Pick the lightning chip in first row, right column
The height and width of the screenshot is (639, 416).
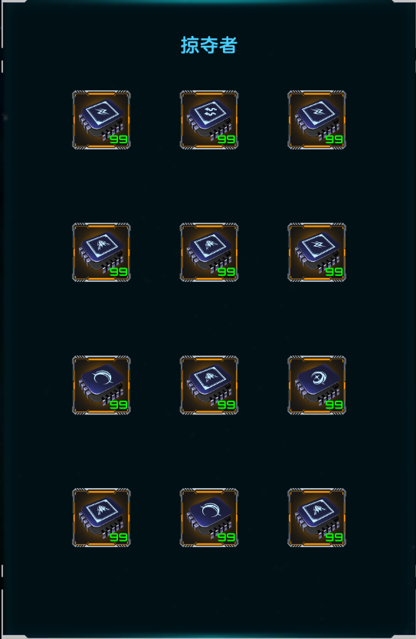(316, 120)
